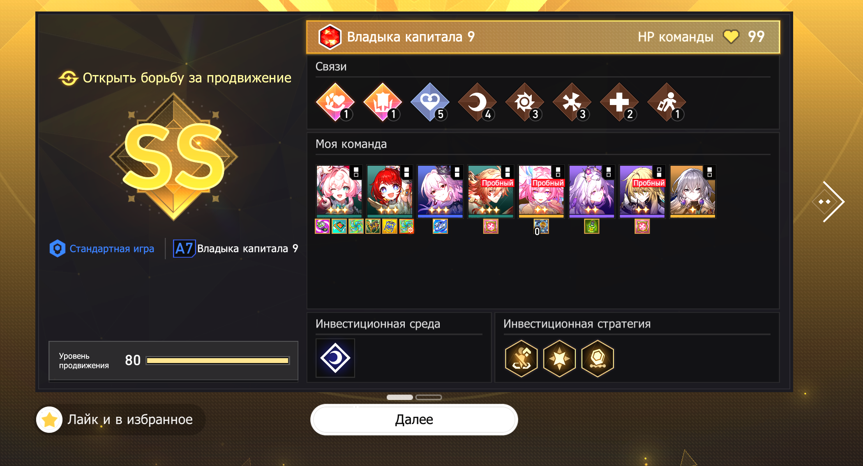Select the blue heart bond with 5
Screen dimensions: 863x466
(x=430, y=102)
